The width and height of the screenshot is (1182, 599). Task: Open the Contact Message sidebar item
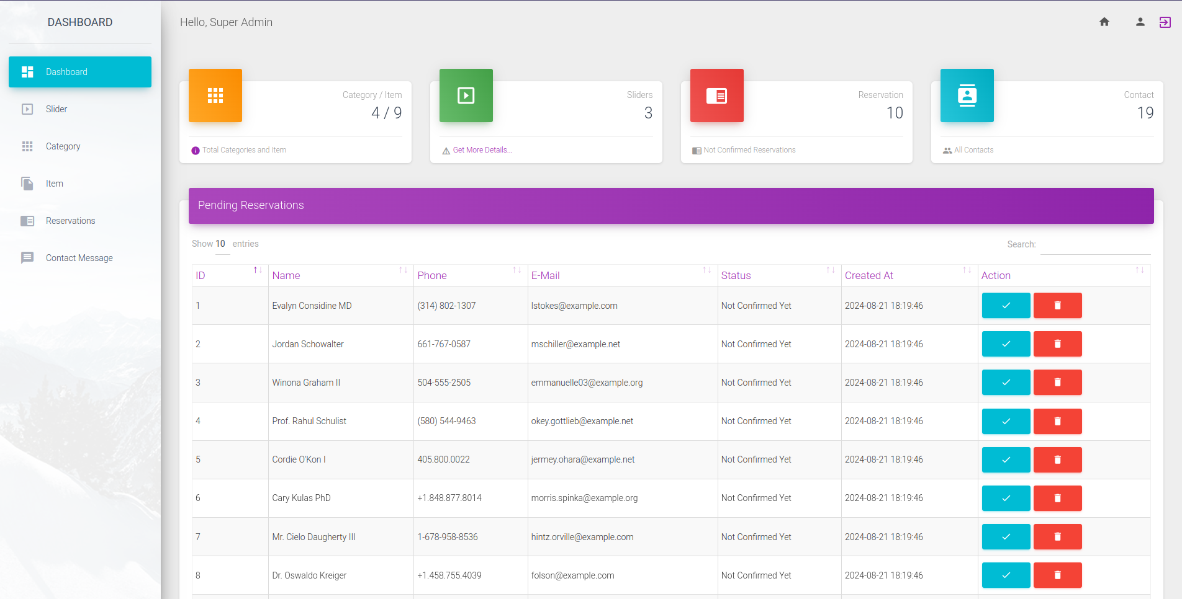click(x=80, y=258)
